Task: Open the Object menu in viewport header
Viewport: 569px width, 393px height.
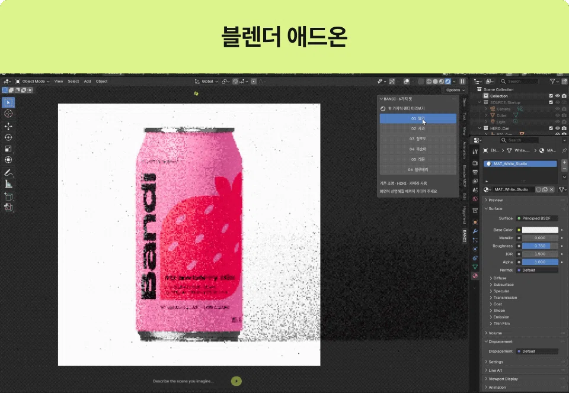Action: point(101,82)
